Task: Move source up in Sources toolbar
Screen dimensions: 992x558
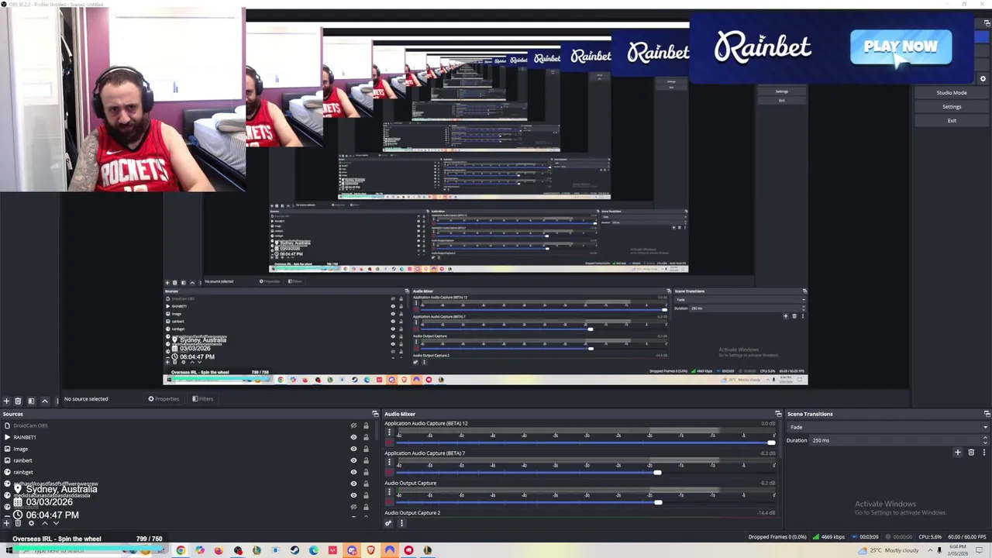Action: (44, 523)
